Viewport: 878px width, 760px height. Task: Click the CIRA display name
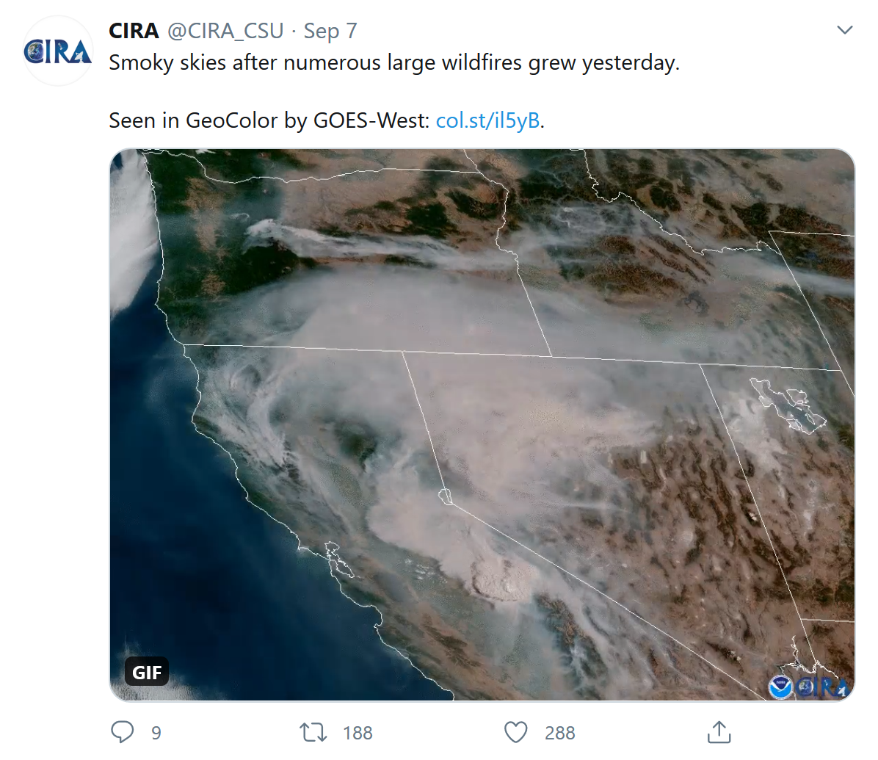click(x=134, y=31)
